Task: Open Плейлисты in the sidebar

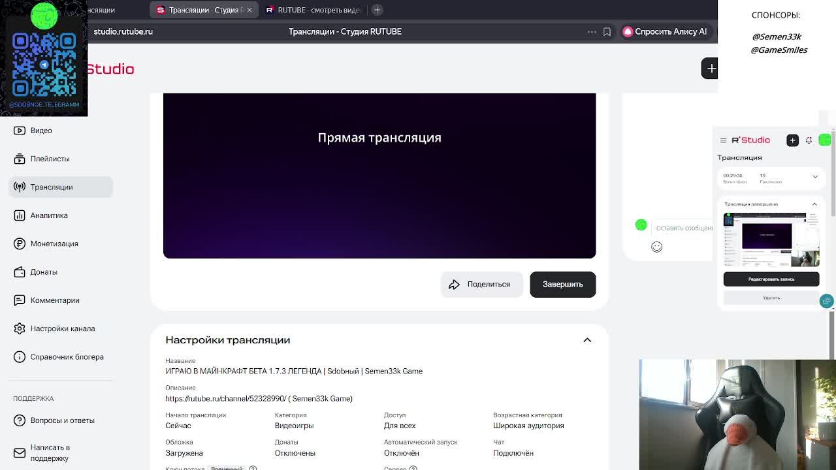Action: point(61,159)
